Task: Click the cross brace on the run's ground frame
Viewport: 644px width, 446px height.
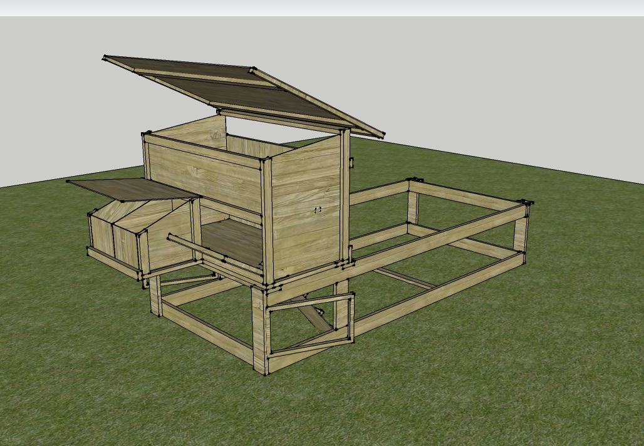Action: click(x=405, y=278)
